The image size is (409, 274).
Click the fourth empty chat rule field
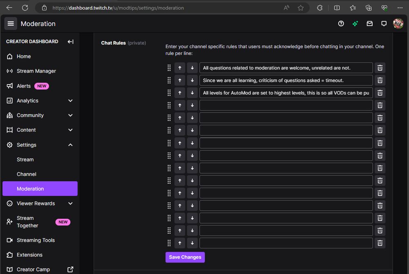coord(285,105)
